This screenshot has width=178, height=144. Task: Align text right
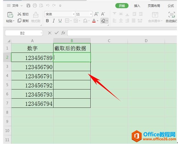click(x=127, y=21)
